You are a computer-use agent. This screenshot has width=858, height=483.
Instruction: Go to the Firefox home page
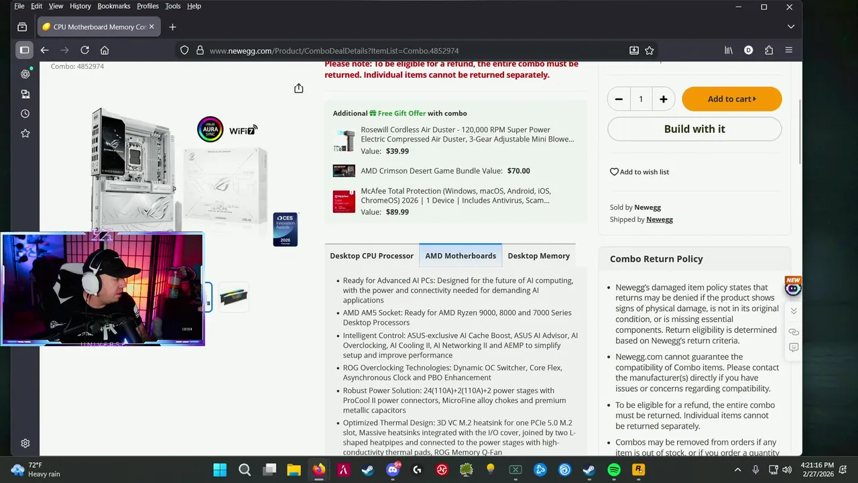click(105, 50)
